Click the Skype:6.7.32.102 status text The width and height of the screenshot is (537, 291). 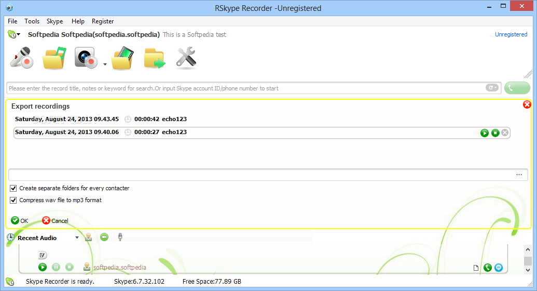(x=139, y=282)
